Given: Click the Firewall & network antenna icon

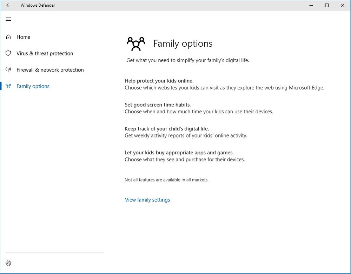Looking at the screenshot, I should point(8,70).
